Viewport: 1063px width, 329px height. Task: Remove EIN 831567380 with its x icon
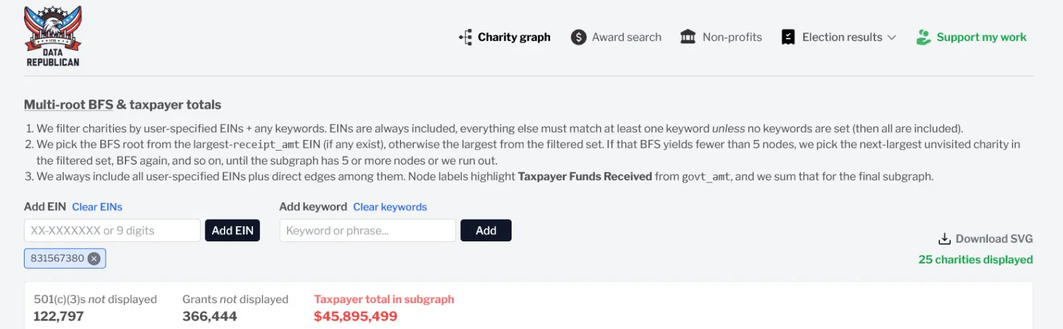point(94,259)
